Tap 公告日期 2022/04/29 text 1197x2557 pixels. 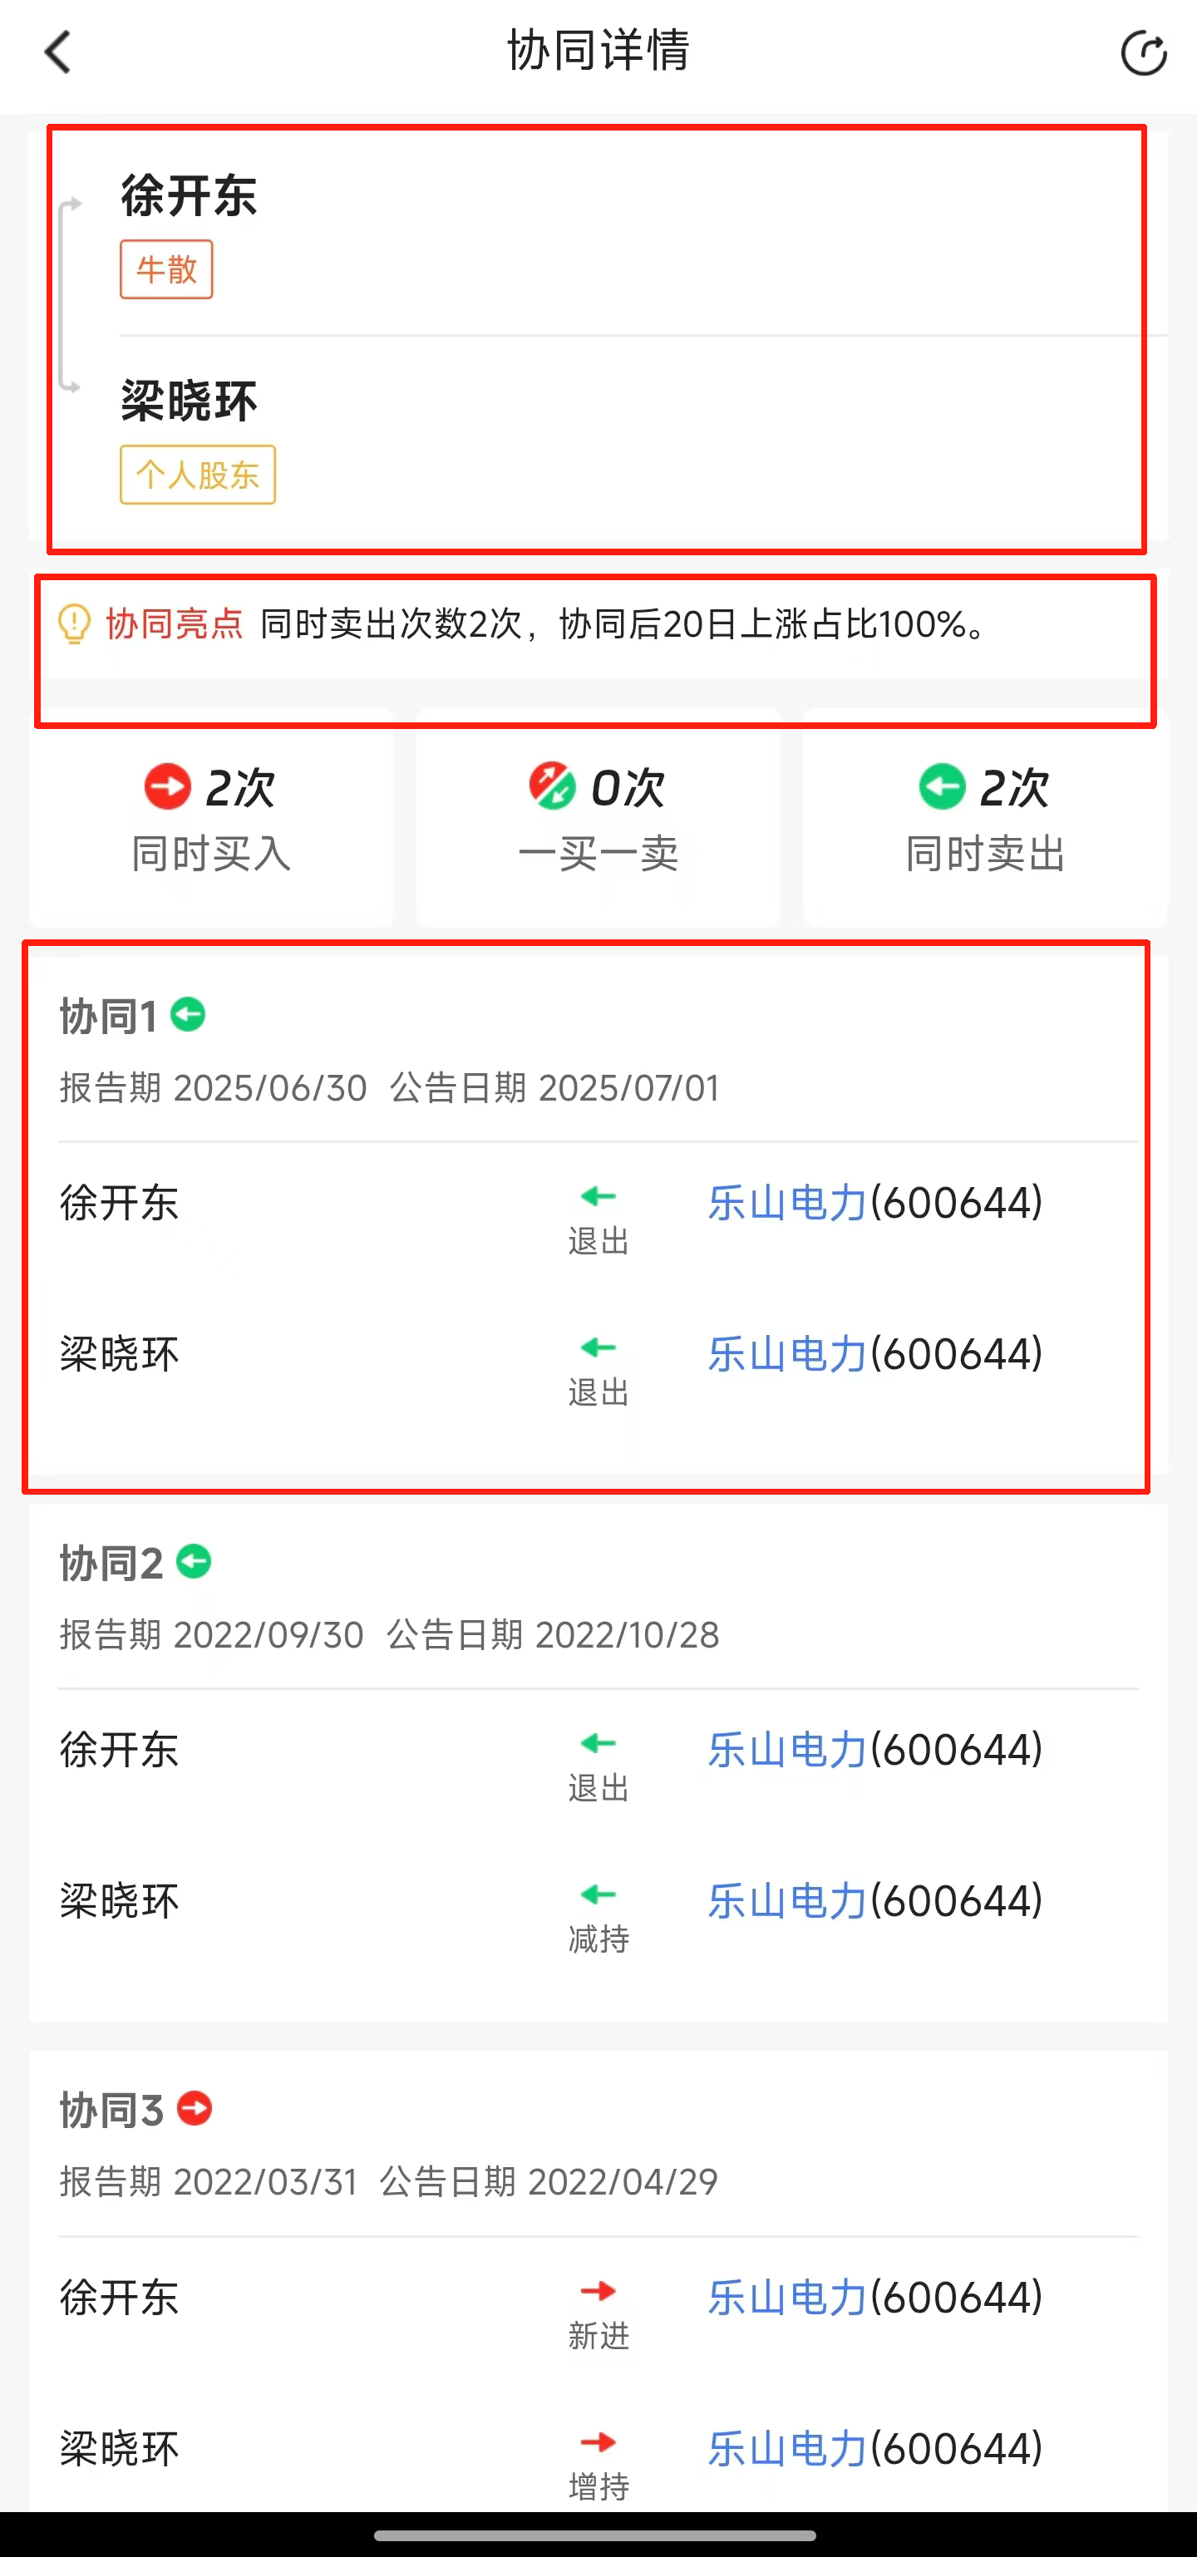point(549,2182)
